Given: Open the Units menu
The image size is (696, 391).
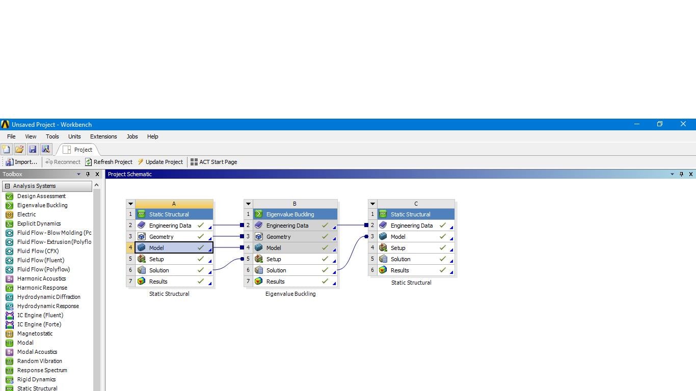Looking at the screenshot, I should [74, 136].
